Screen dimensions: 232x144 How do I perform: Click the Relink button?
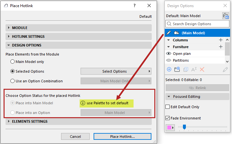[x=197, y=88]
